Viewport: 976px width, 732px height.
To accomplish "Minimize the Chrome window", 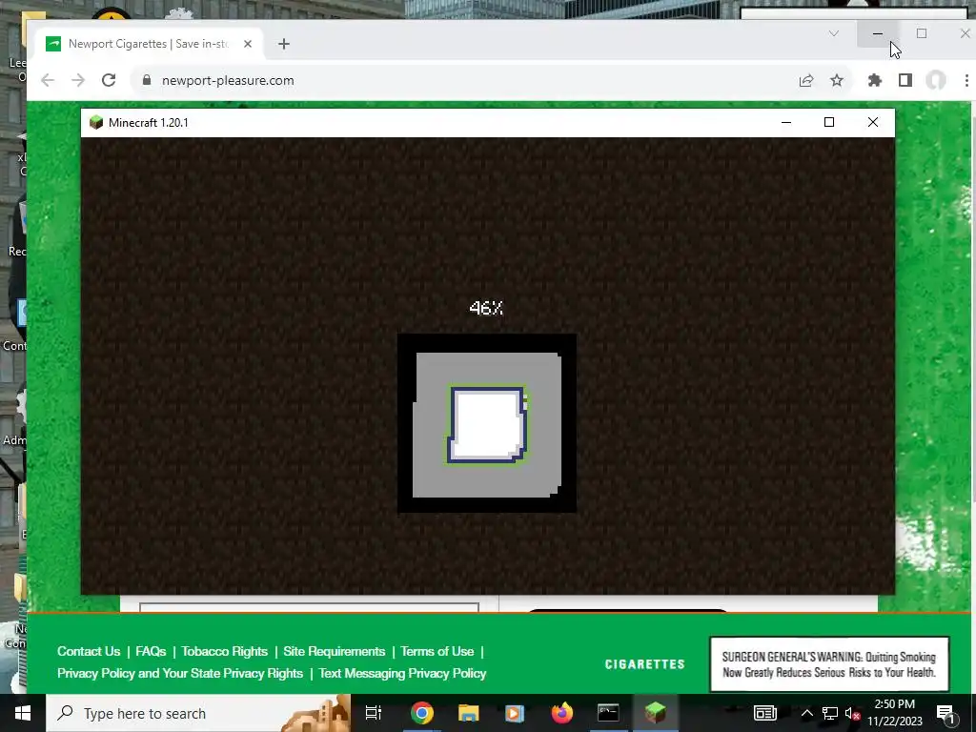I will [x=878, y=33].
